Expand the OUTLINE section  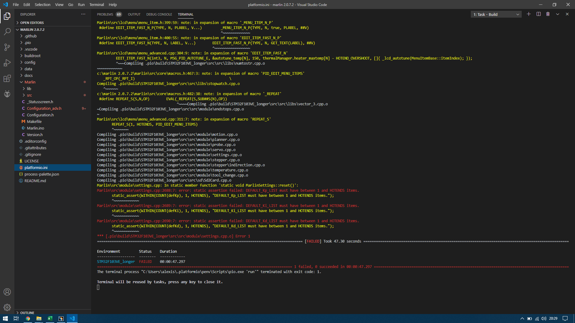coord(53,313)
